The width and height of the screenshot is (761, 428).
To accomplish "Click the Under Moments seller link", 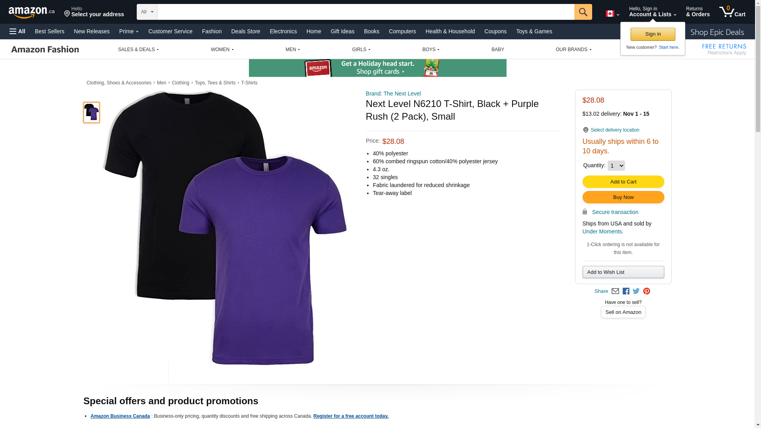I will pos(602,231).
